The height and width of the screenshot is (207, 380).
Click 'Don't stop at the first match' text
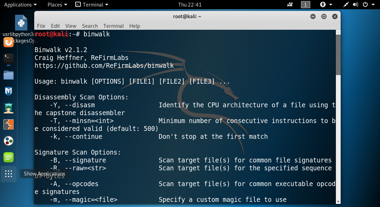click(213, 136)
